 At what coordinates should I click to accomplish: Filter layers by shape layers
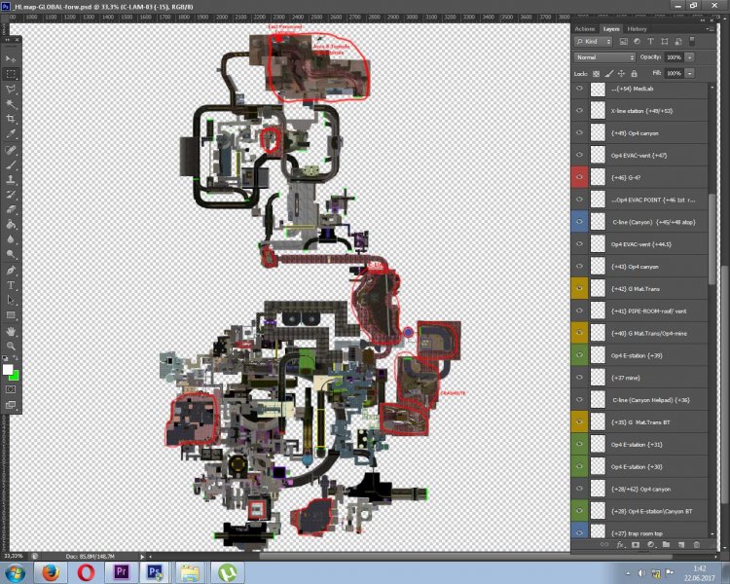pyautogui.click(x=665, y=42)
